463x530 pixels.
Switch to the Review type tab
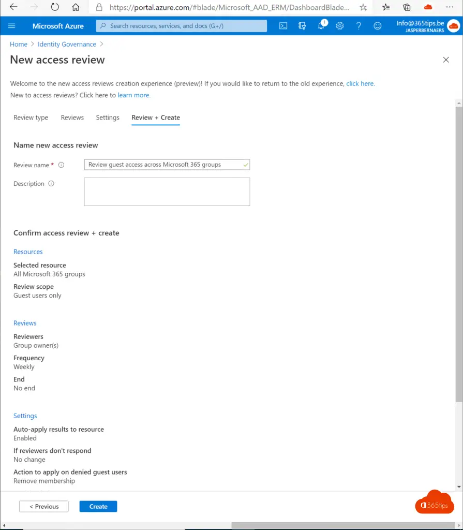pos(31,117)
